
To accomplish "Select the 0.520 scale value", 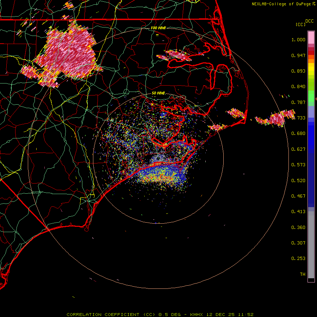I will [x=298, y=181].
